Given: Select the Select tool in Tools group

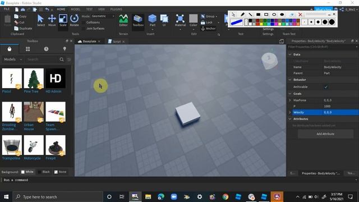Looking at the screenshot, I should pos(41,21).
